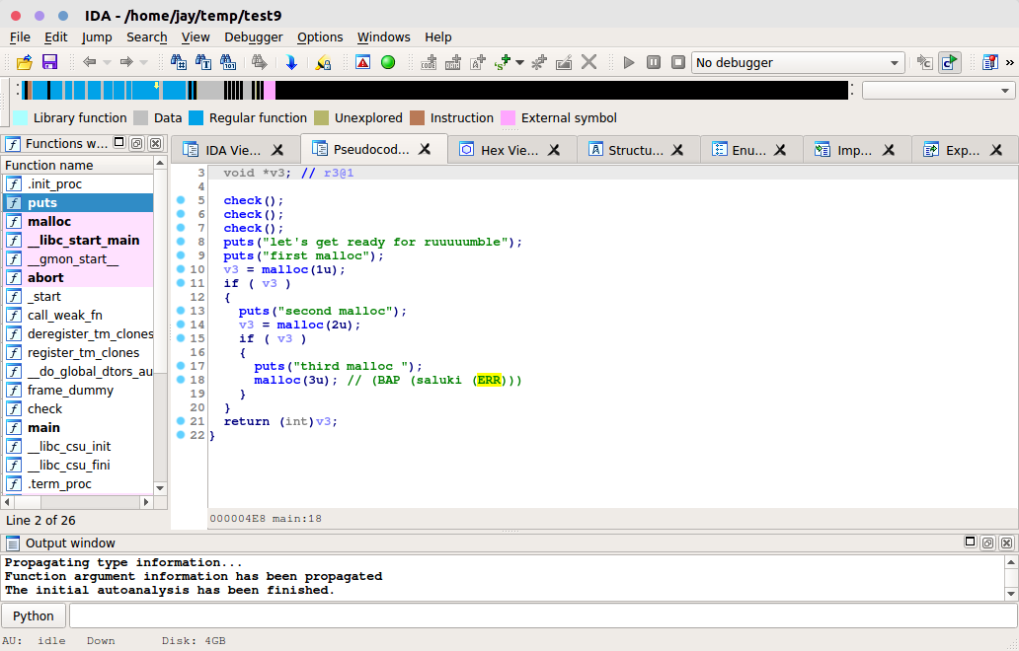Select the main function in the list

point(78,428)
